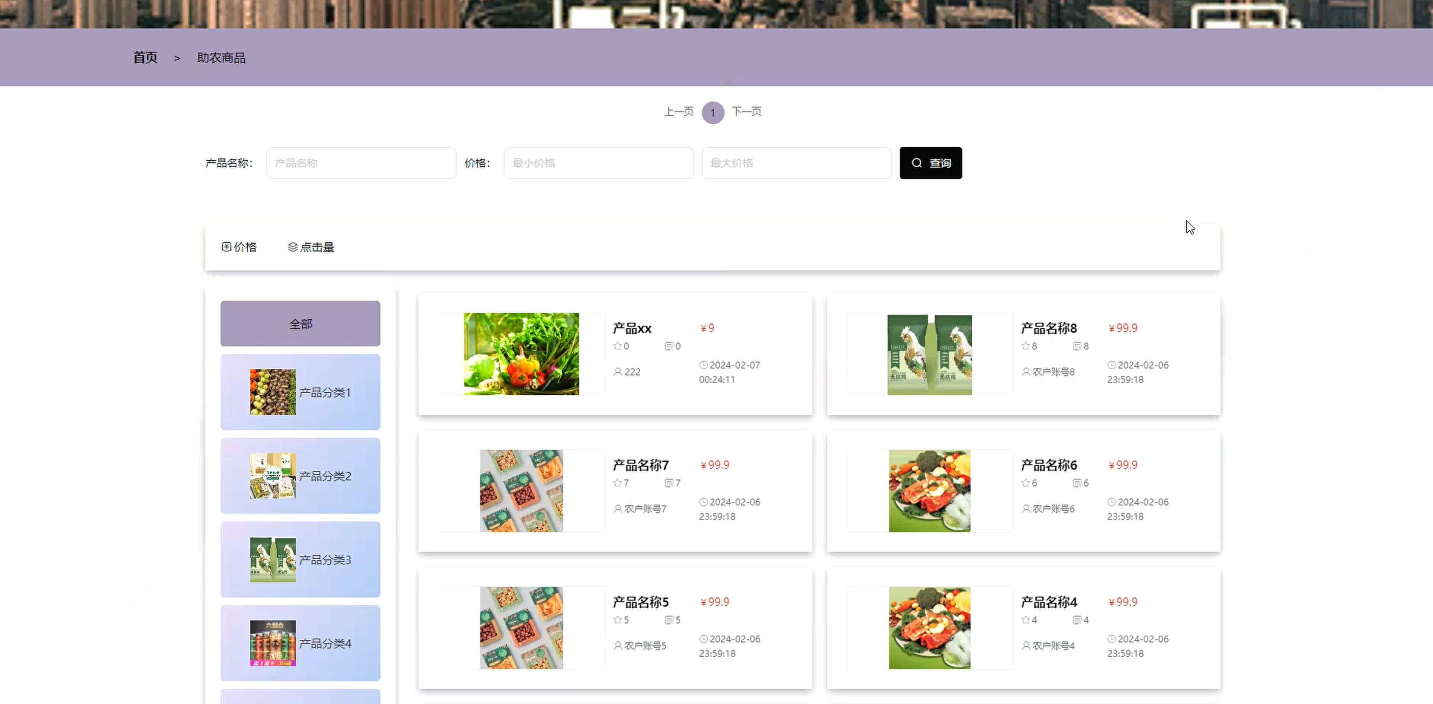
Task: Click clock icon next to 2024-02-07
Action: click(x=704, y=365)
